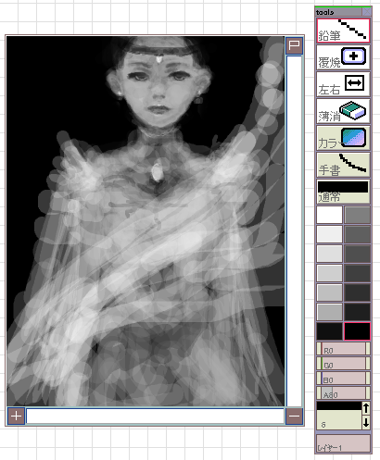Pick the sixth-row right black-gray swatch
This screenshot has height=460, width=380.
[357, 312]
